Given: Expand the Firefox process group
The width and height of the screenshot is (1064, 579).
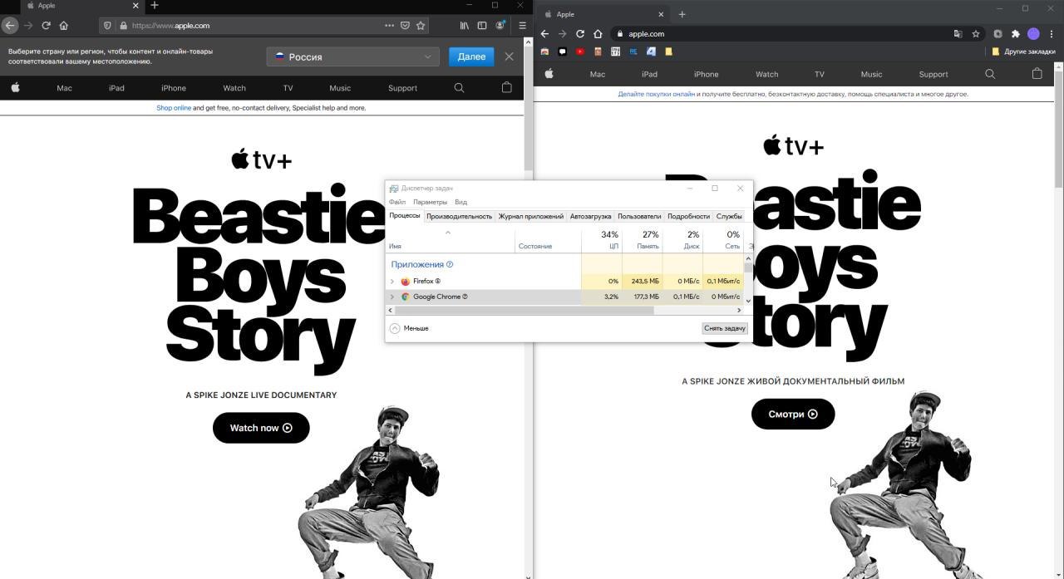Looking at the screenshot, I should (x=392, y=282).
